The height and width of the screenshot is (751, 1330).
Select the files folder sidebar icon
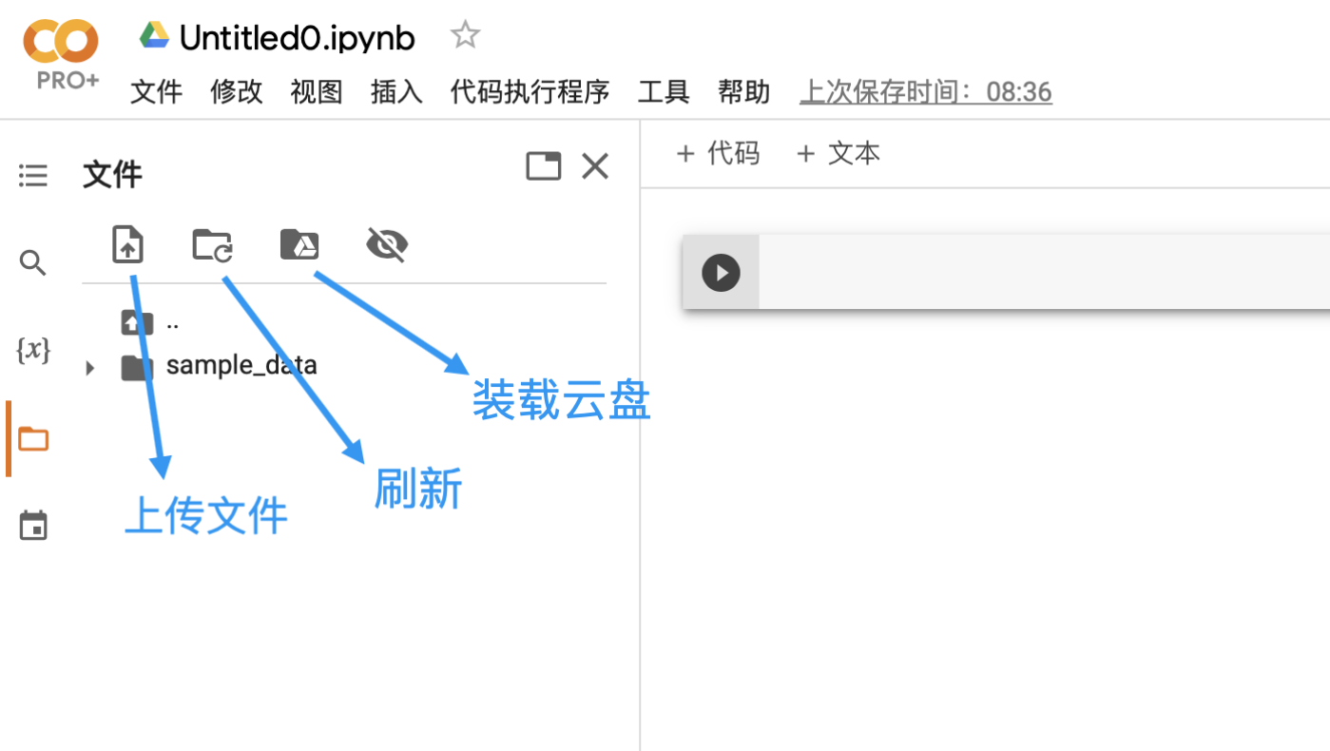(x=32, y=437)
